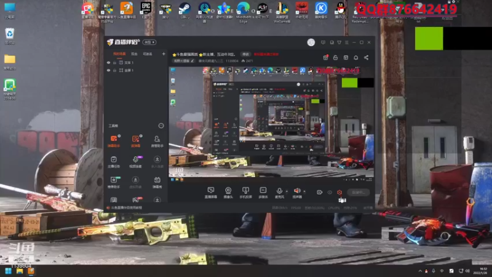
Task: Open the Recycle Bin on the desktop
Action: click(x=10, y=36)
